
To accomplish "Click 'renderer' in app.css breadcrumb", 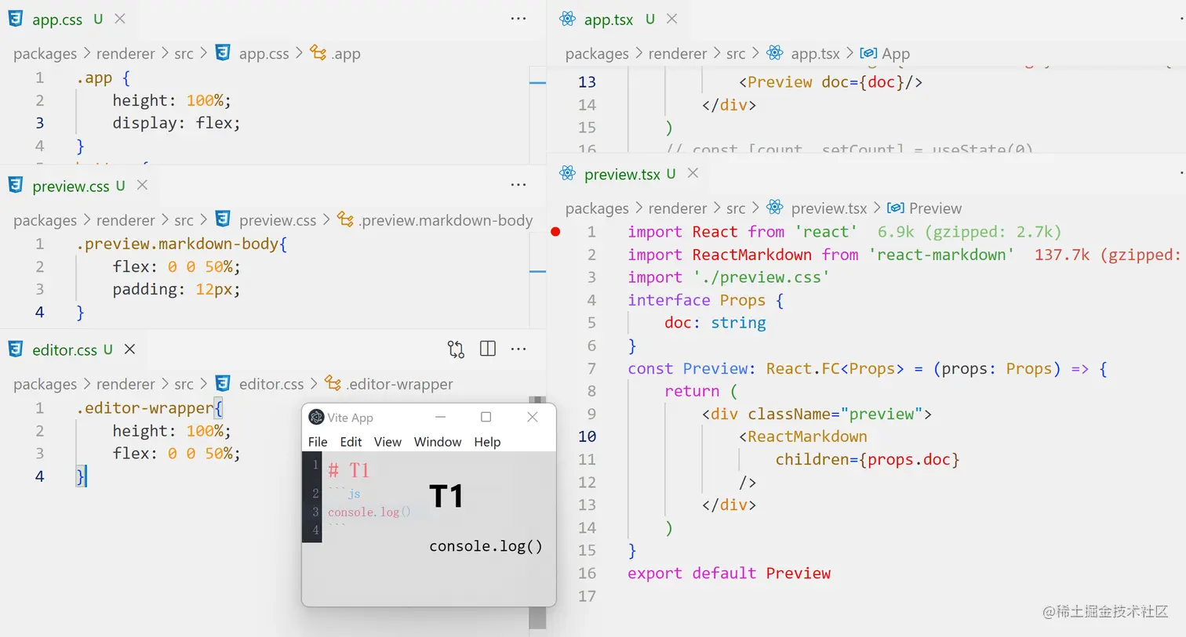I will click(x=126, y=54).
